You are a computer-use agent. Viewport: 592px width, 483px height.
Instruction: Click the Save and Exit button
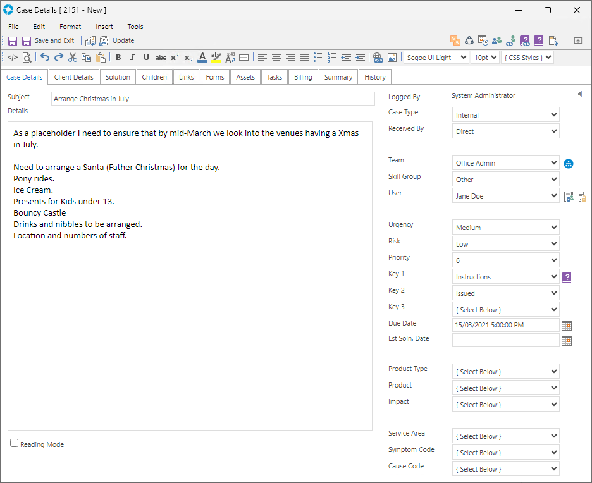pyautogui.click(x=48, y=40)
